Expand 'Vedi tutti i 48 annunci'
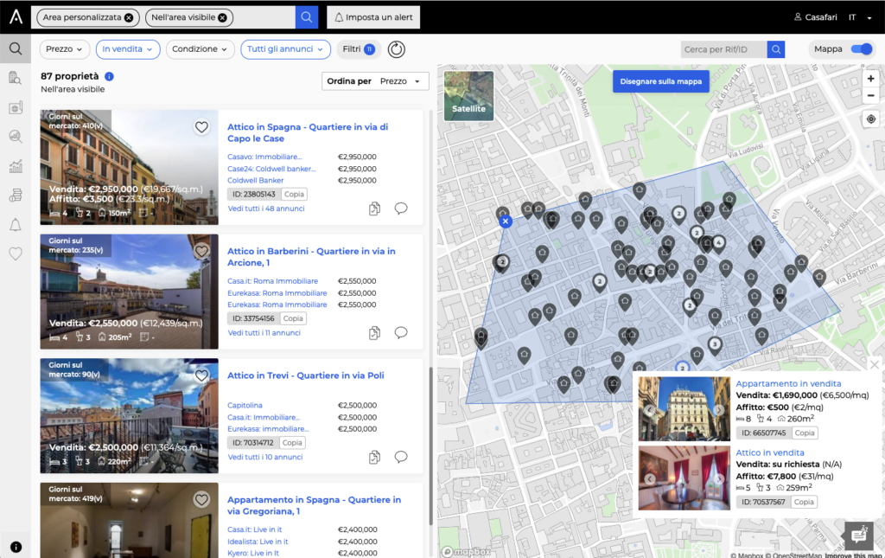Viewport: 885px width, 558px height. point(266,208)
